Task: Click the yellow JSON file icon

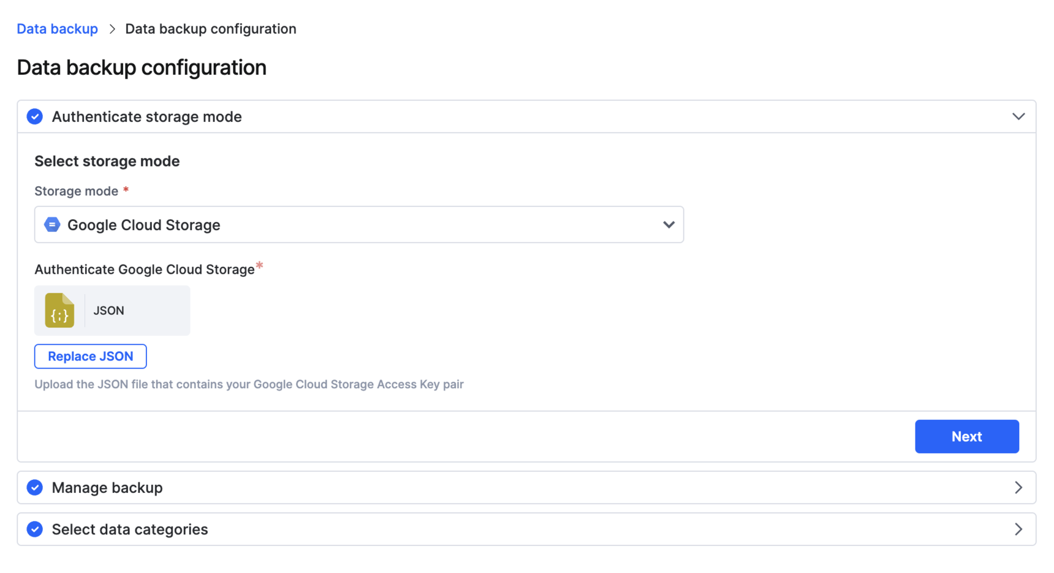Action: pyautogui.click(x=59, y=310)
